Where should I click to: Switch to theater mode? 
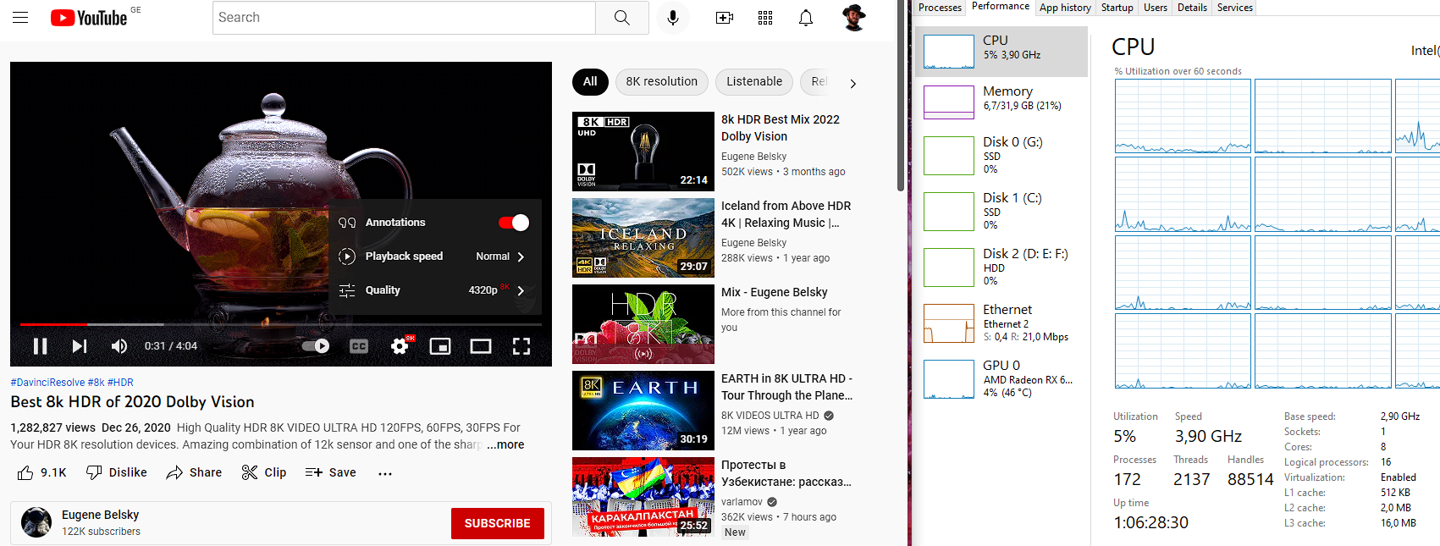point(481,346)
